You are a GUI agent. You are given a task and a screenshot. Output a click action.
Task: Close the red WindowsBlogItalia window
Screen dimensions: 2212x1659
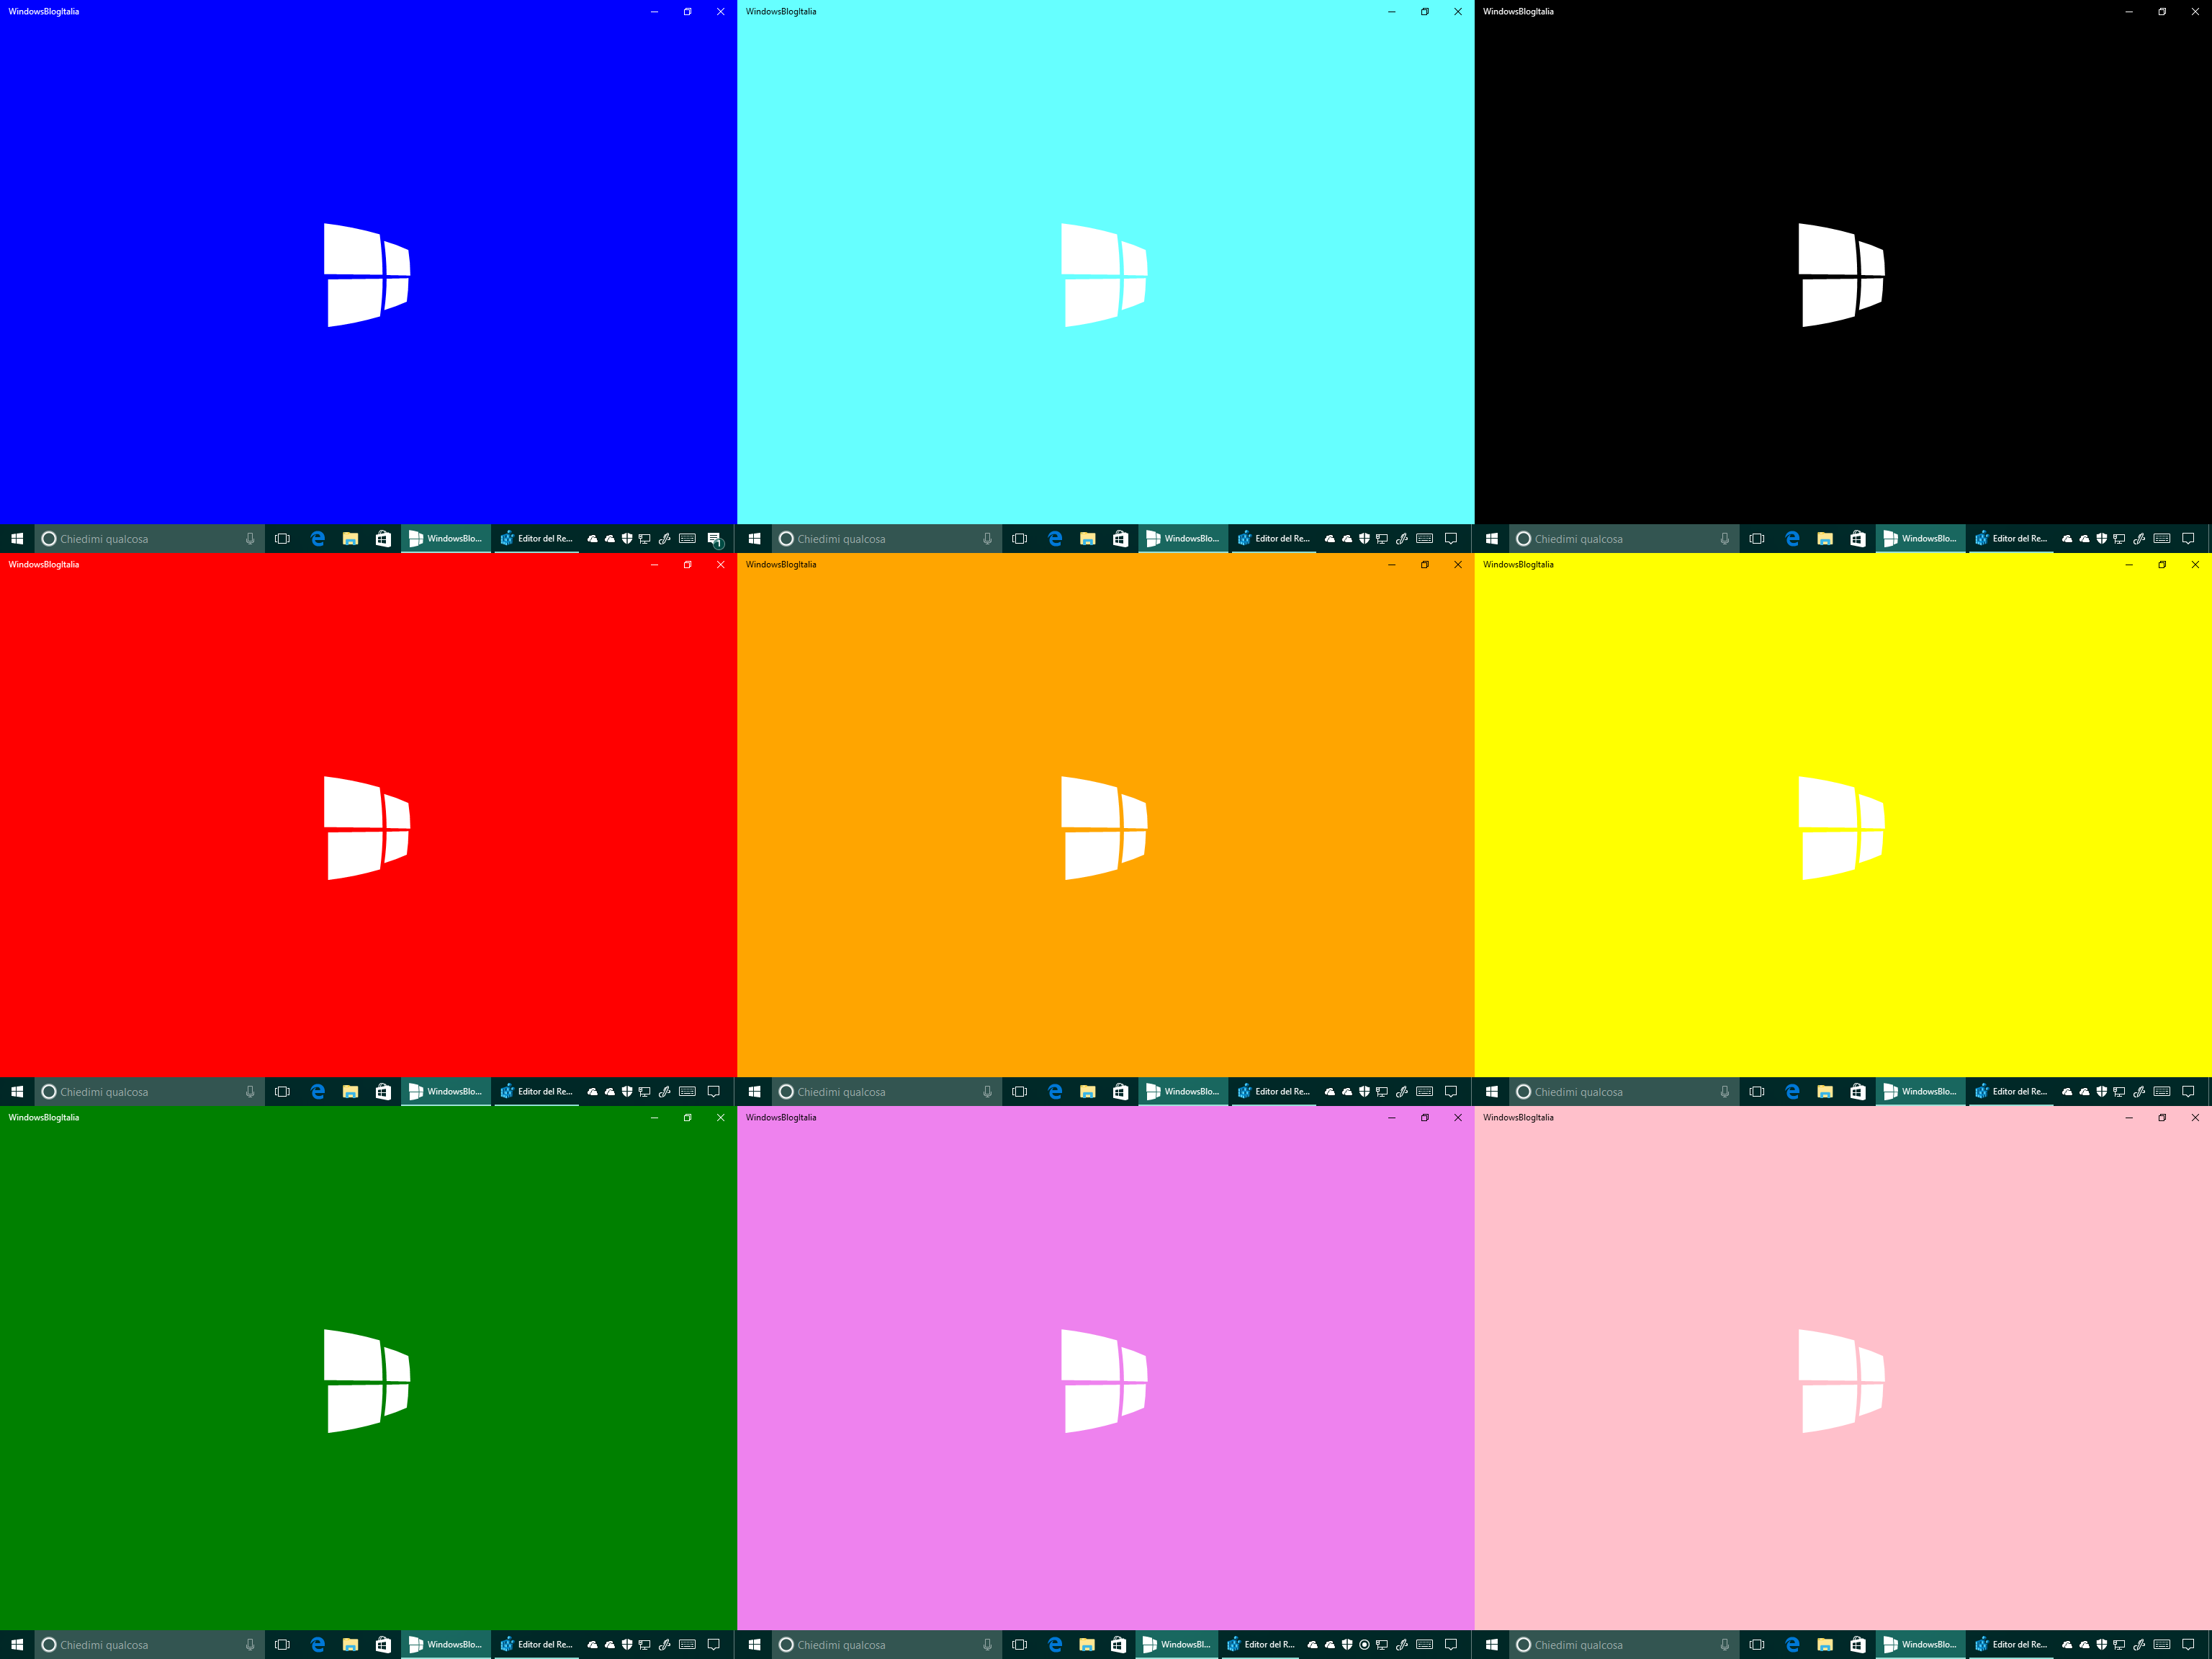[720, 565]
